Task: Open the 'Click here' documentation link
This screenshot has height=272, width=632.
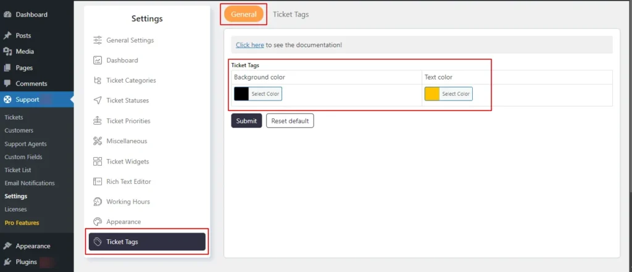Action: click(250, 45)
